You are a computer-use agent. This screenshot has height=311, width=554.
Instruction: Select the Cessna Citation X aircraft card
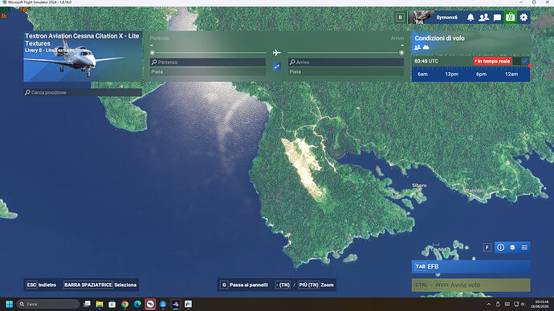click(x=83, y=56)
